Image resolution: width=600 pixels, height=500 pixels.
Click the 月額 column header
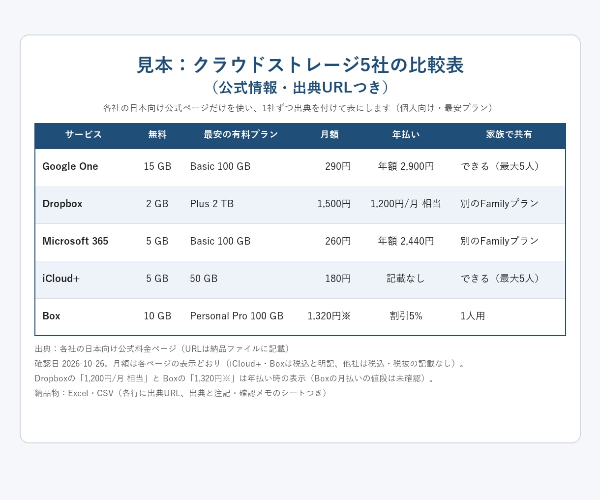point(330,134)
